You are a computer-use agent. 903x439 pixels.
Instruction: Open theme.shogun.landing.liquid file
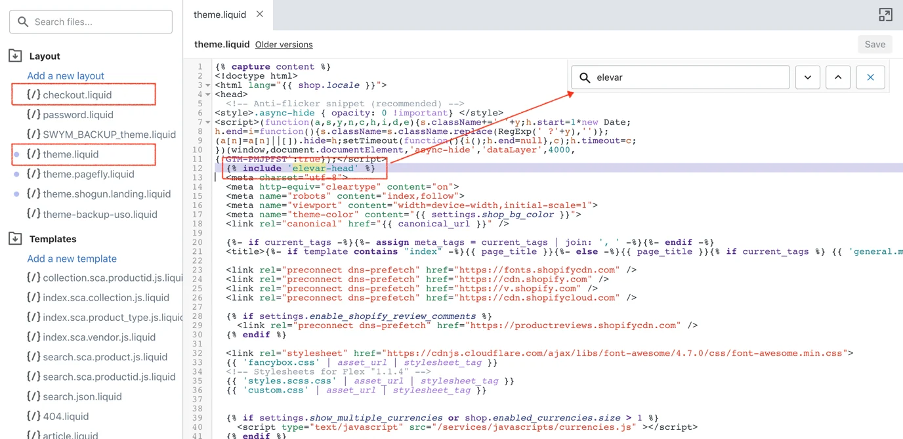pos(106,194)
